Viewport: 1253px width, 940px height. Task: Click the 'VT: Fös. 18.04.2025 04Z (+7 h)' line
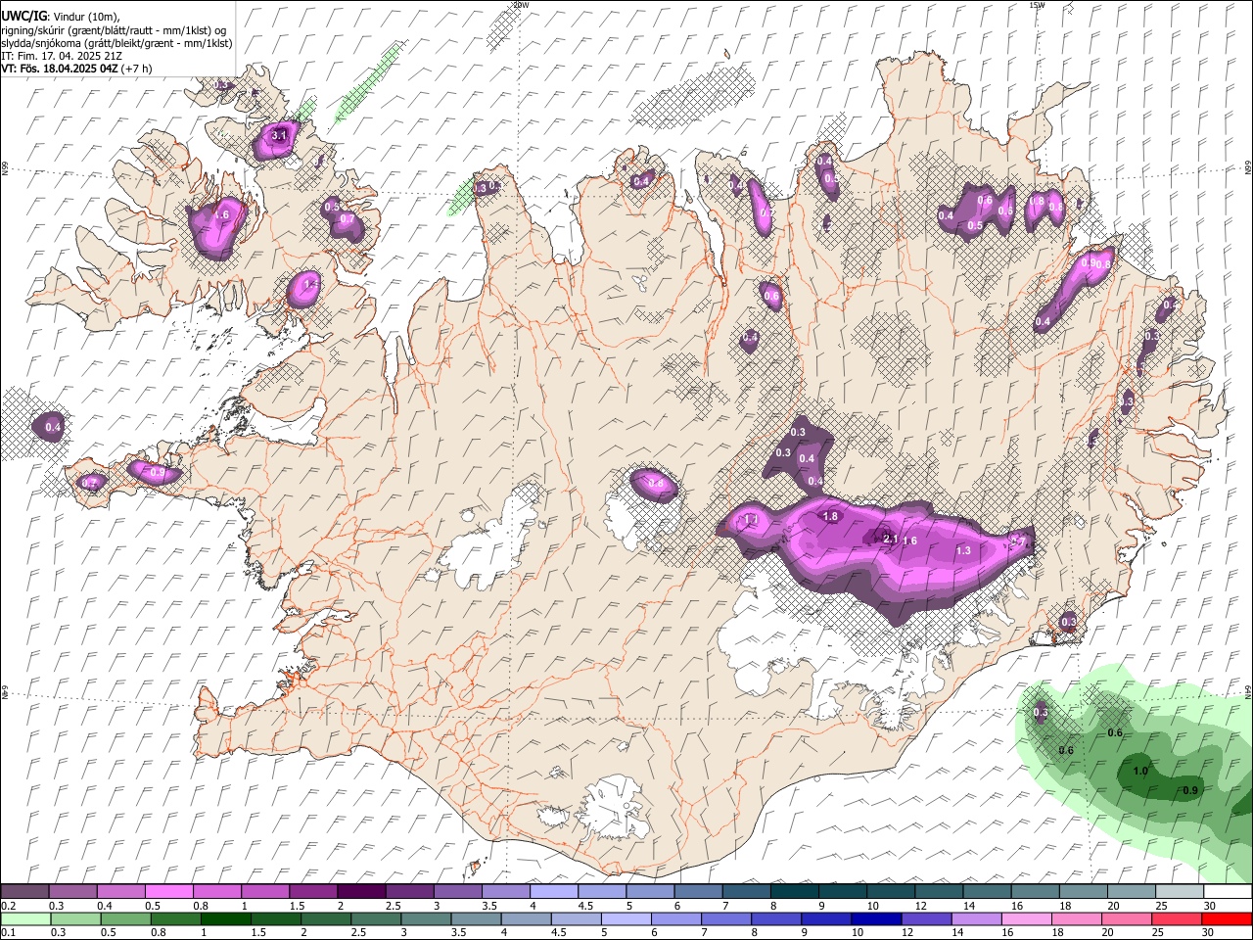(x=76, y=69)
